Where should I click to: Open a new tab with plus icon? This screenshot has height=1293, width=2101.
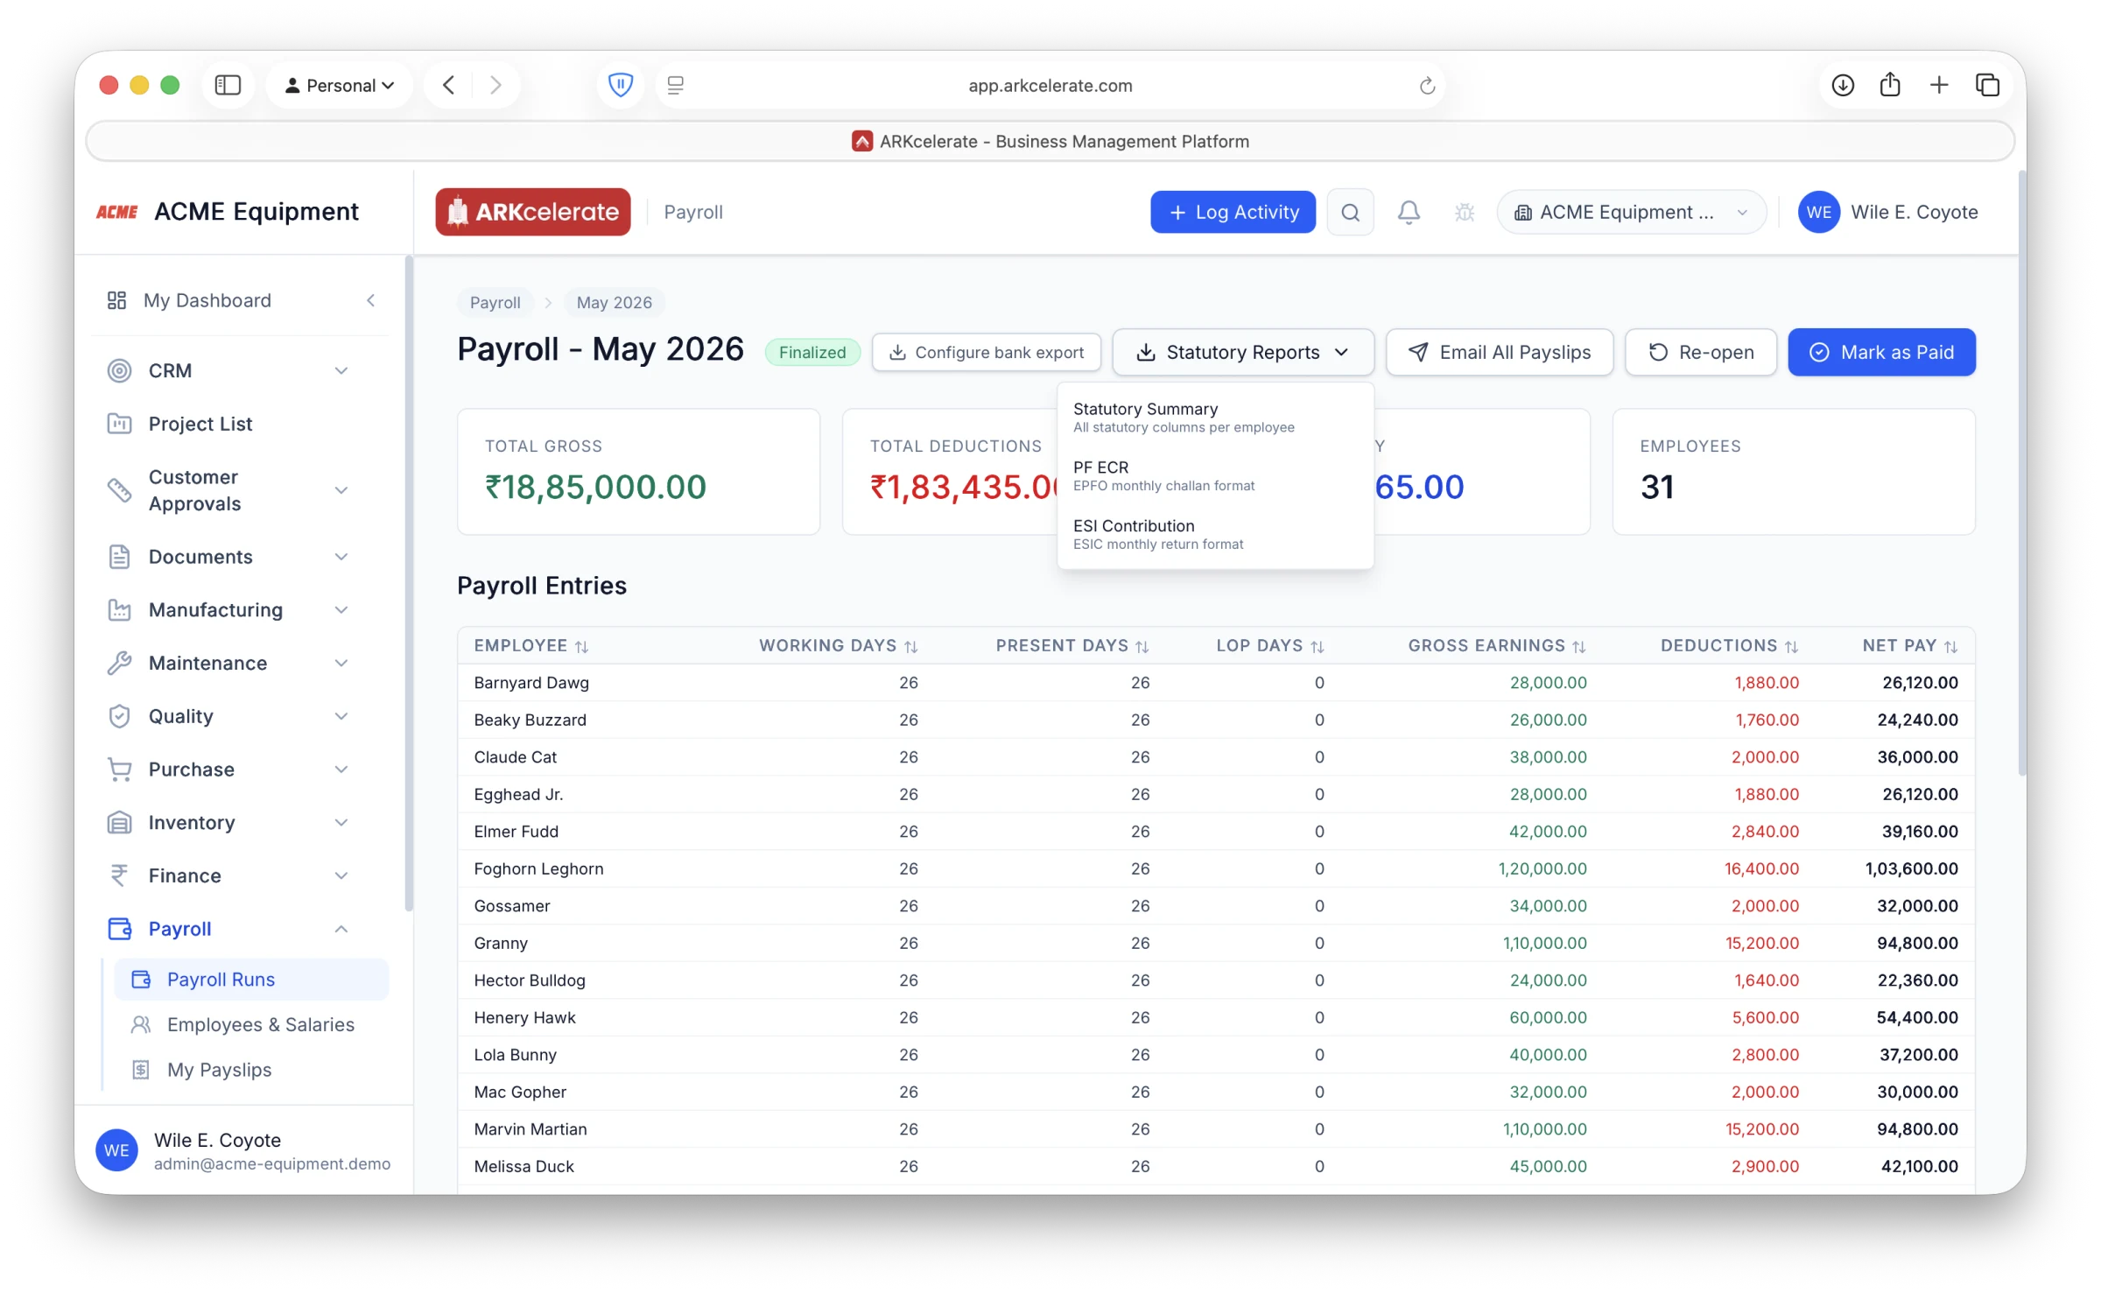[1939, 85]
